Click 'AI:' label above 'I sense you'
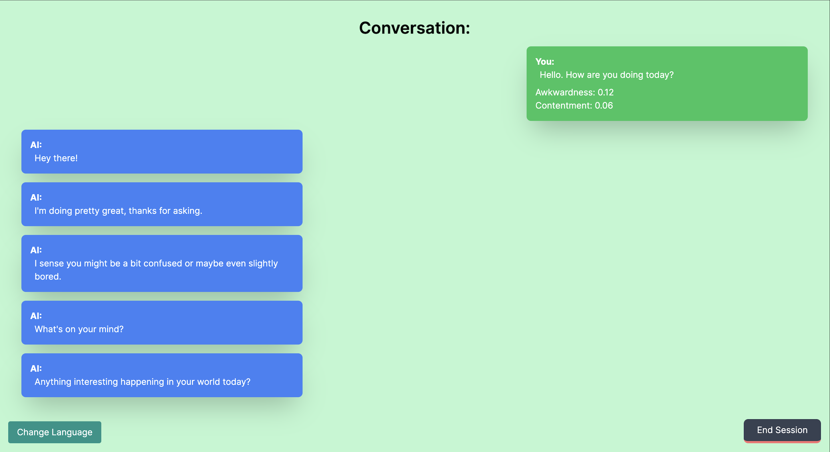The image size is (830, 452). [36, 250]
